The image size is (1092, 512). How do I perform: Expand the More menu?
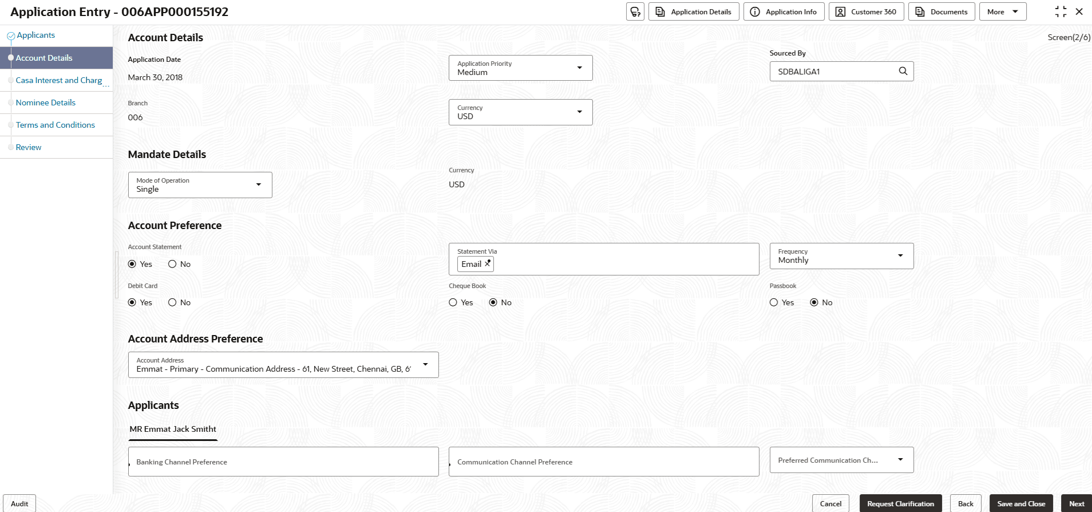[1003, 11]
